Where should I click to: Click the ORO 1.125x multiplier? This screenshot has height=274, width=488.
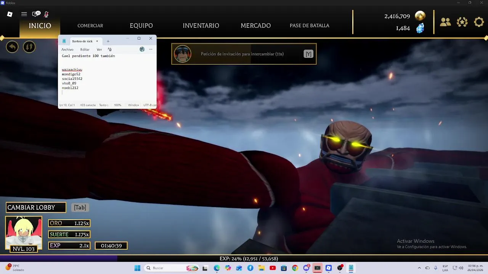pos(69,223)
